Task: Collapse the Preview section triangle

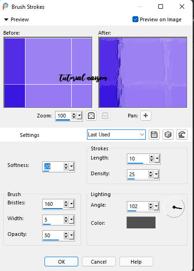Action: (x=6, y=19)
